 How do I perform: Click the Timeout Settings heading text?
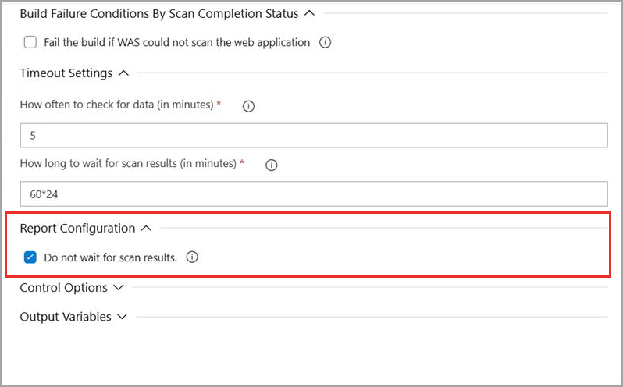[66, 73]
